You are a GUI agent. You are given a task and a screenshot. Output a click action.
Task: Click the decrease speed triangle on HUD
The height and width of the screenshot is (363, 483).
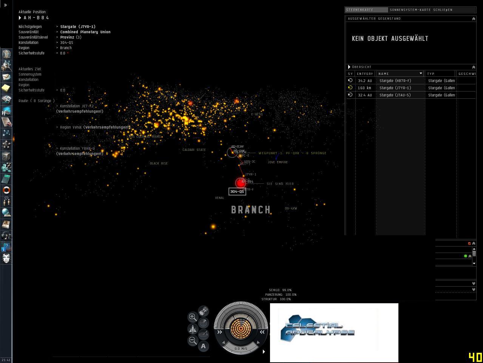(224, 343)
